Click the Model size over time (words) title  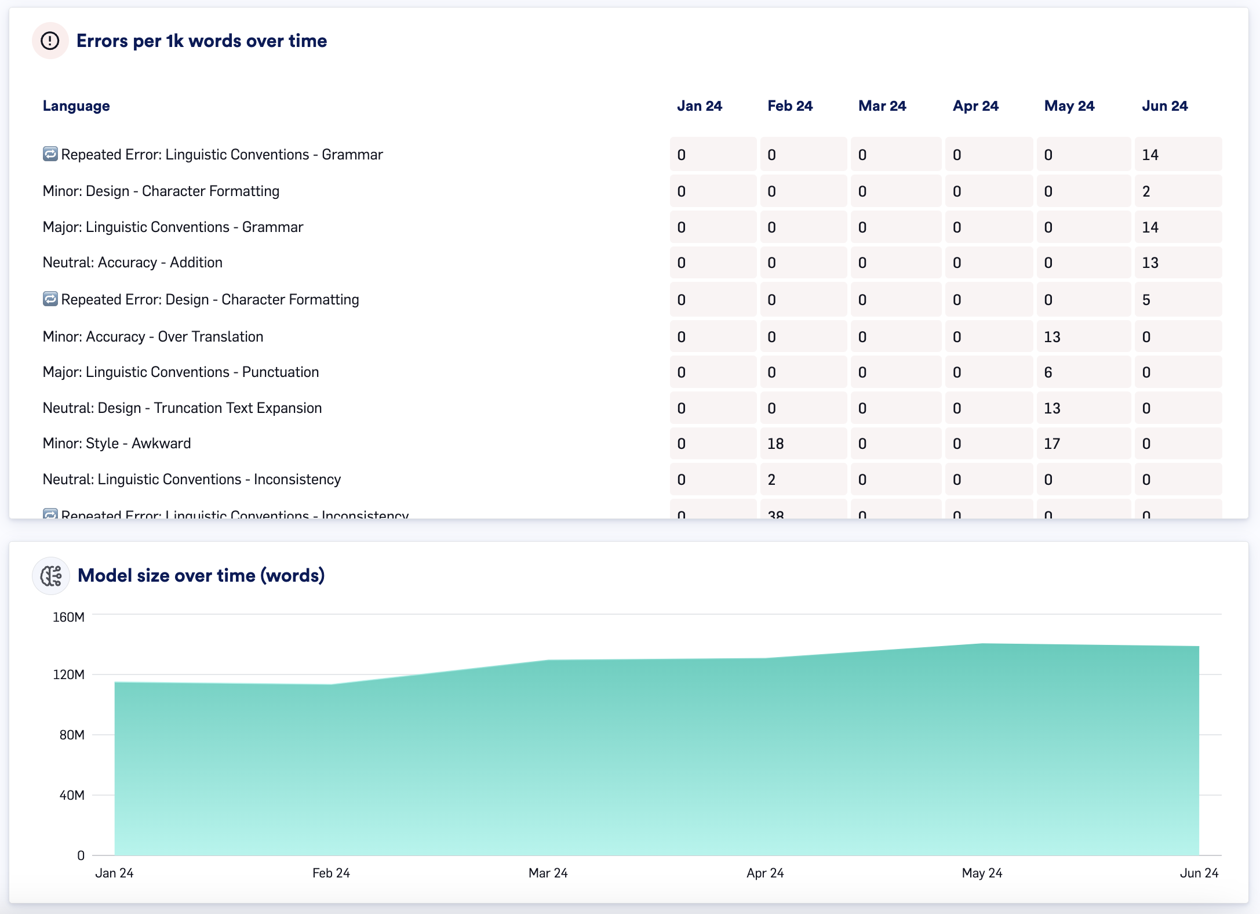pyautogui.click(x=201, y=575)
